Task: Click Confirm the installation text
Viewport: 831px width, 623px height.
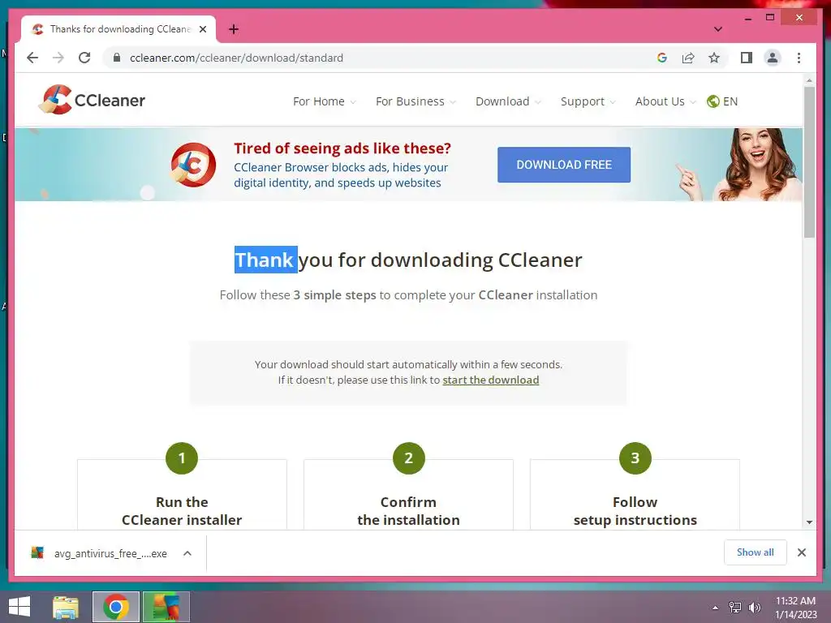Action: click(409, 511)
